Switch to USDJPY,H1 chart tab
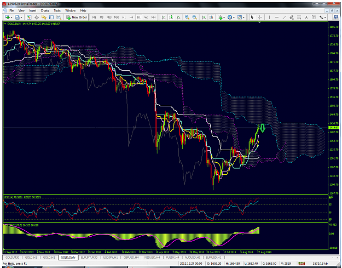This screenshot has width=342, height=268. click(x=110, y=258)
